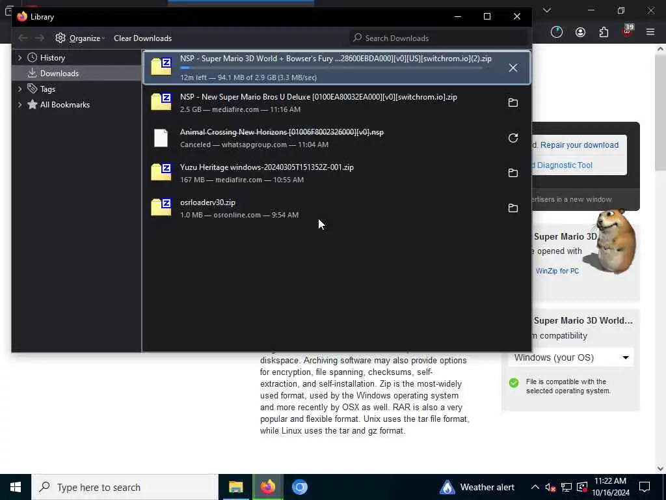Cancel the Super Mario 3D World download
The image size is (666, 500).
[513, 68]
